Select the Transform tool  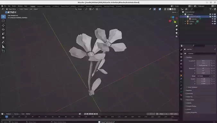3,38
